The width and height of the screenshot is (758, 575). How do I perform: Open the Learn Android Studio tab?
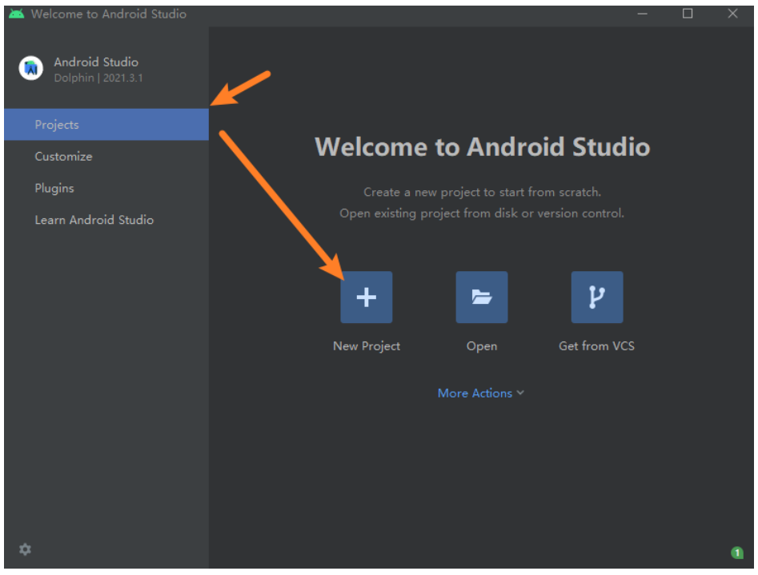(94, 220)
